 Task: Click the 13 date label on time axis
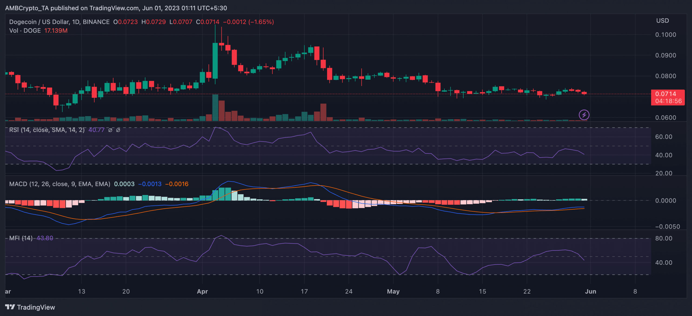click(x=81, y=291)
